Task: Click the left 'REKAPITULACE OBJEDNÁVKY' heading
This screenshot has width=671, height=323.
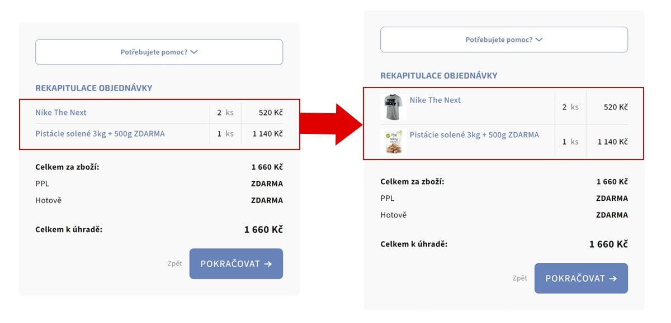Action: point(94,88)
